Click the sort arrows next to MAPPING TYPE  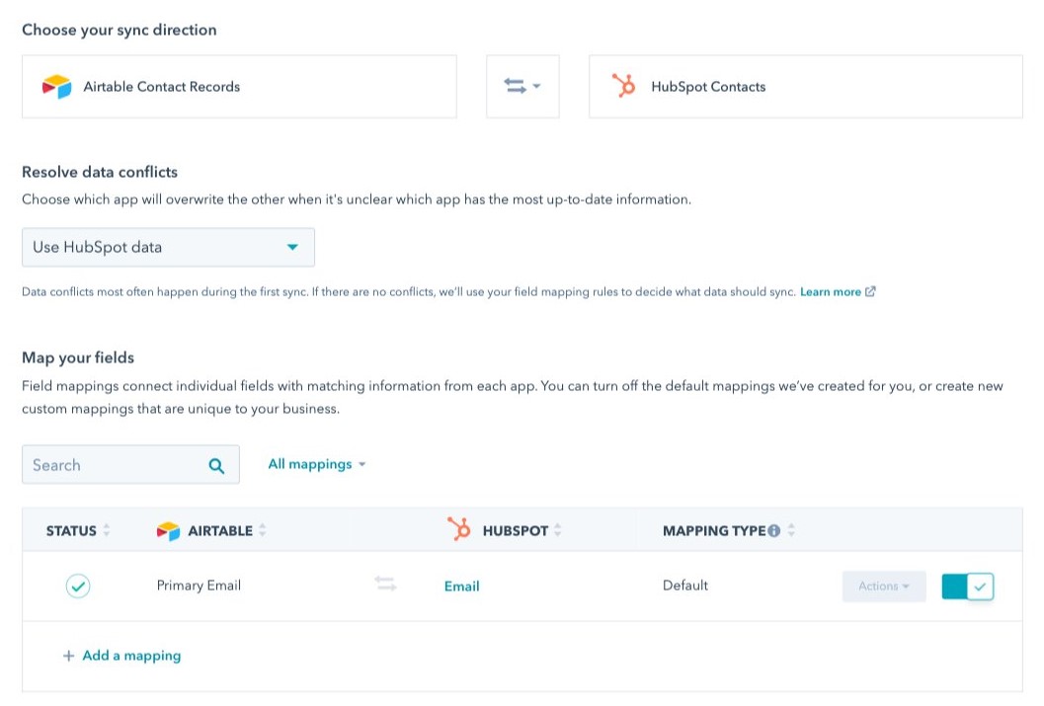(x=791, y=530)
